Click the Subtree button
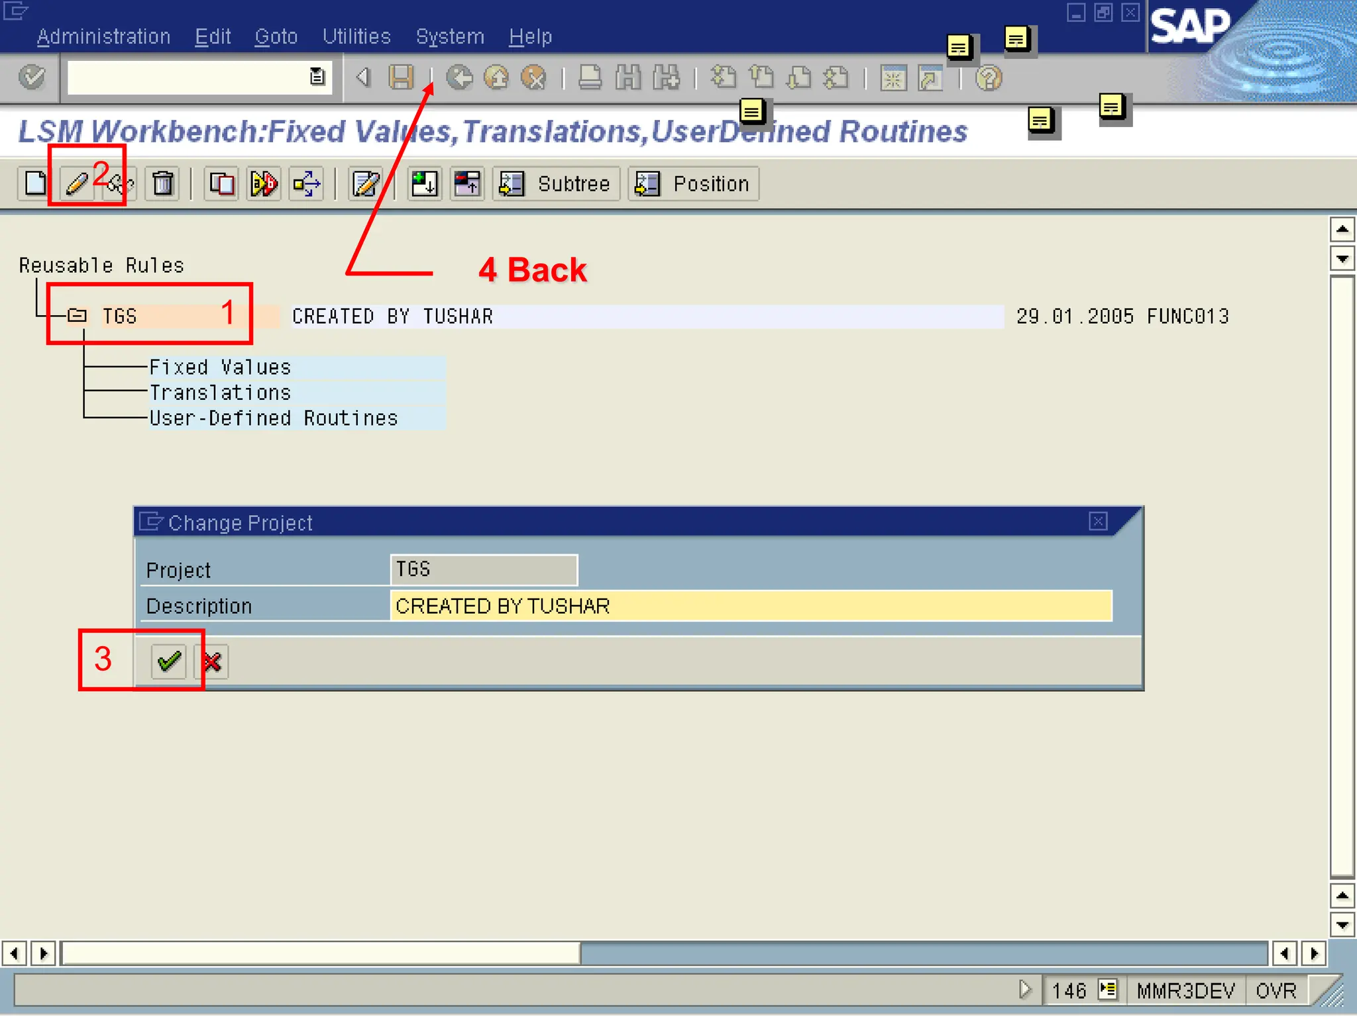The image size is (1357, 1017). 556,183
